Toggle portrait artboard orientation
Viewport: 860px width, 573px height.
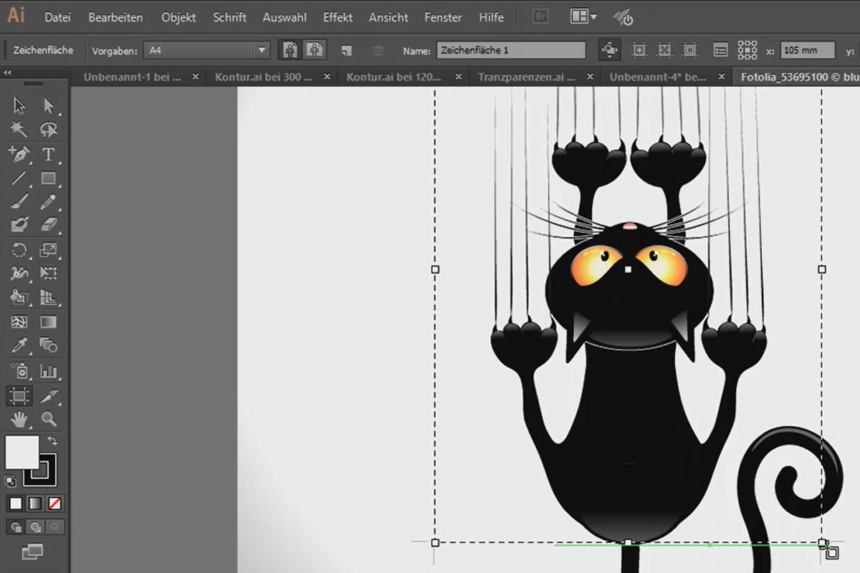(290, 50)
